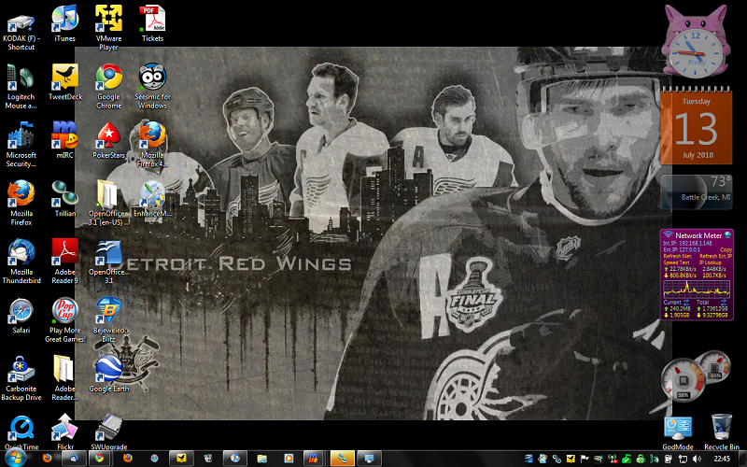Screen dimensions: 747x467
Task: Launch the Adobe Reader 9 shortcut
Action: point(65,262)
